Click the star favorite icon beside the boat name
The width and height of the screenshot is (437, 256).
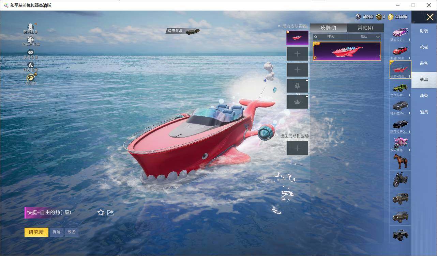point(101,212)
